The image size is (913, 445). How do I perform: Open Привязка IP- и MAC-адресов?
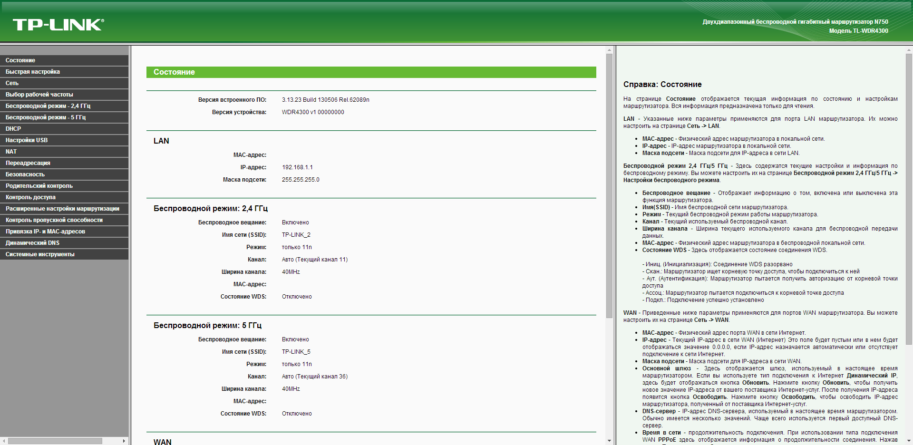point(64,232)
